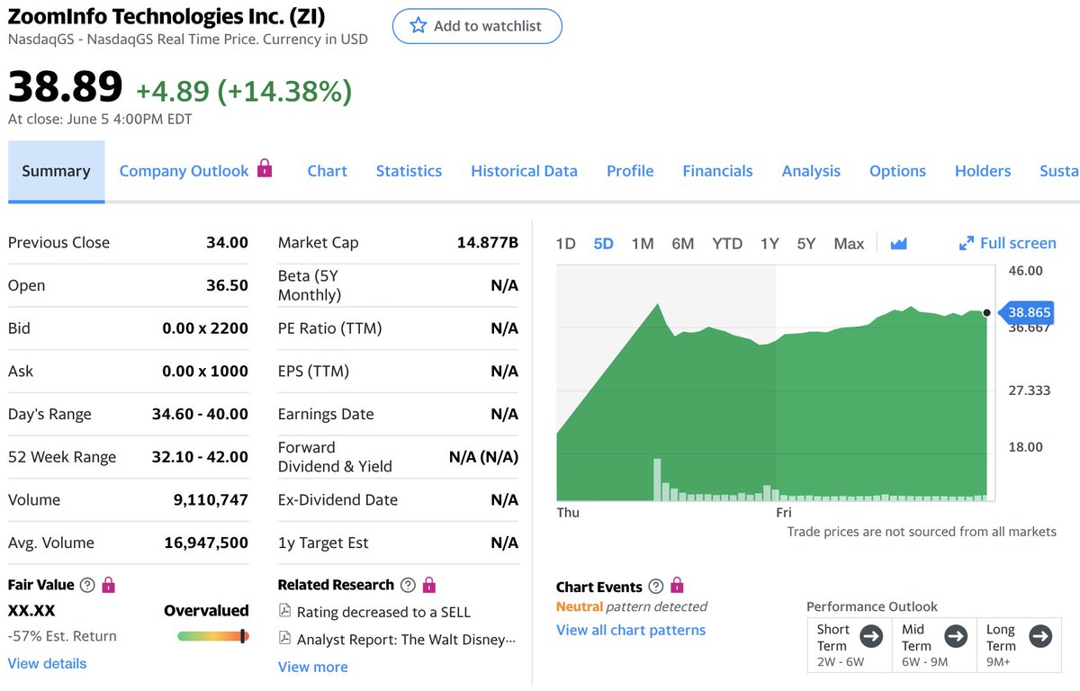
Task: Click the Overvalued fair value gauge bar
Action: pyautogui.click(x=212, y=636)
